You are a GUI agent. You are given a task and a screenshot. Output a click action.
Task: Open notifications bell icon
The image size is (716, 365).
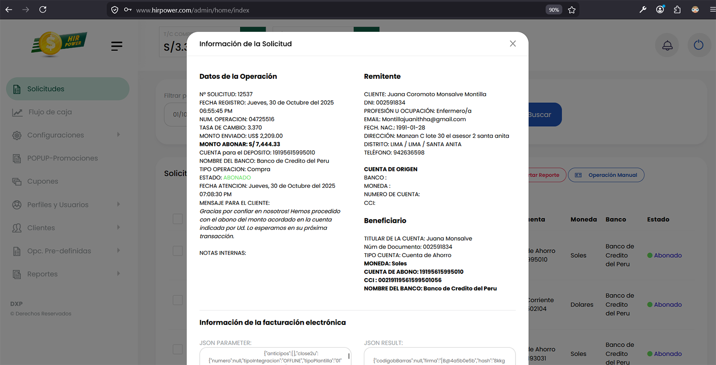(667, 45)
